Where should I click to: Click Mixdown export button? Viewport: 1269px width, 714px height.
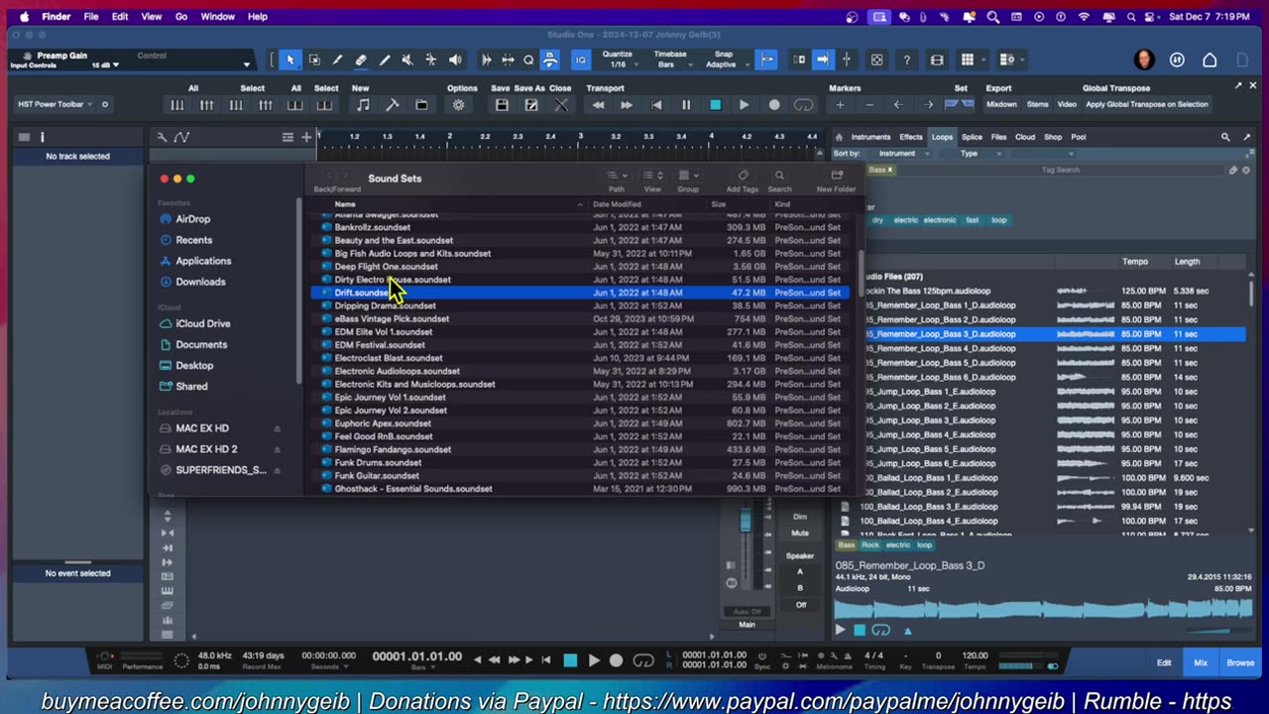click(1001, 104)
